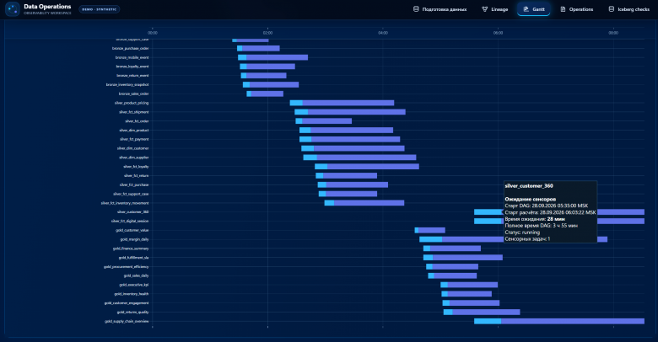Click the silver_fct_digital_session row label
Screen dimensions: 658x342
pos(130,222)
